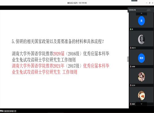Restore the meeting window size

[150, 3]
